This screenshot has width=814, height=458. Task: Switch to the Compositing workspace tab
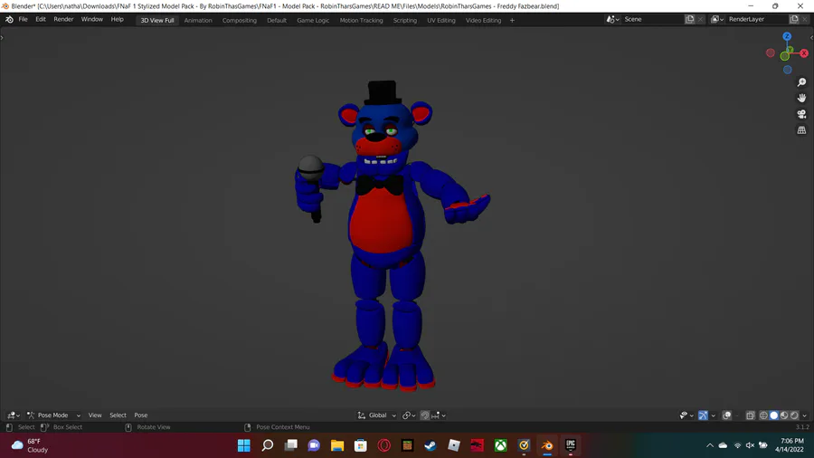(x=240, y=20)
